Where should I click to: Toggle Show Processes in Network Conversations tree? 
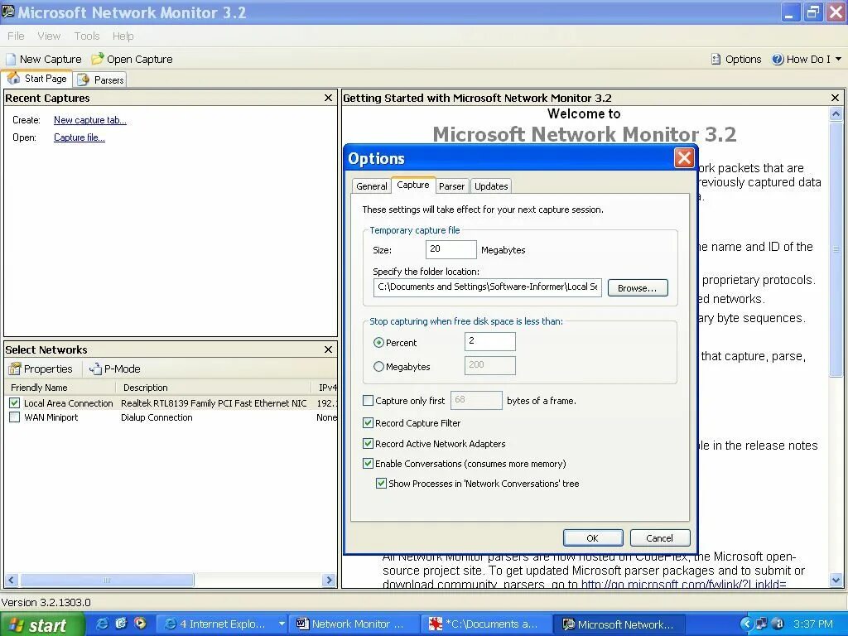(x=381, y=484)
